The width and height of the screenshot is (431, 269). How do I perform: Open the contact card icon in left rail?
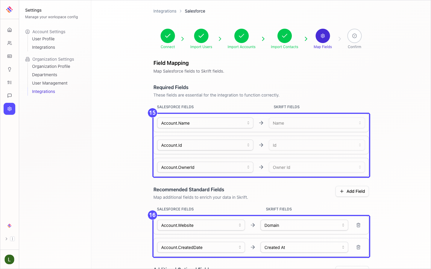click(x=10, y=56)
